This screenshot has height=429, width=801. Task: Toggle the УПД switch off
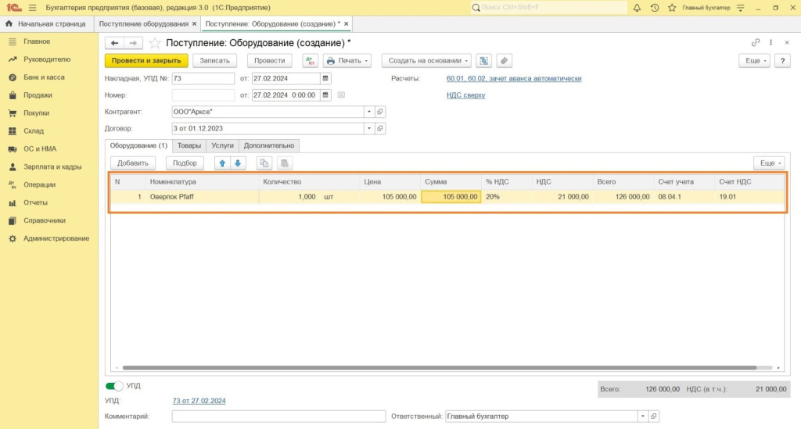[x=114, y=386]
